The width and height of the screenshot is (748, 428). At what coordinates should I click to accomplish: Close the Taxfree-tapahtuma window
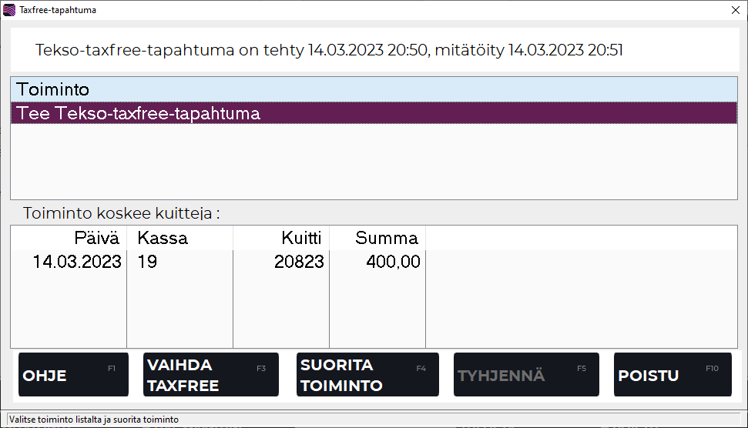(x=734, y=10)
